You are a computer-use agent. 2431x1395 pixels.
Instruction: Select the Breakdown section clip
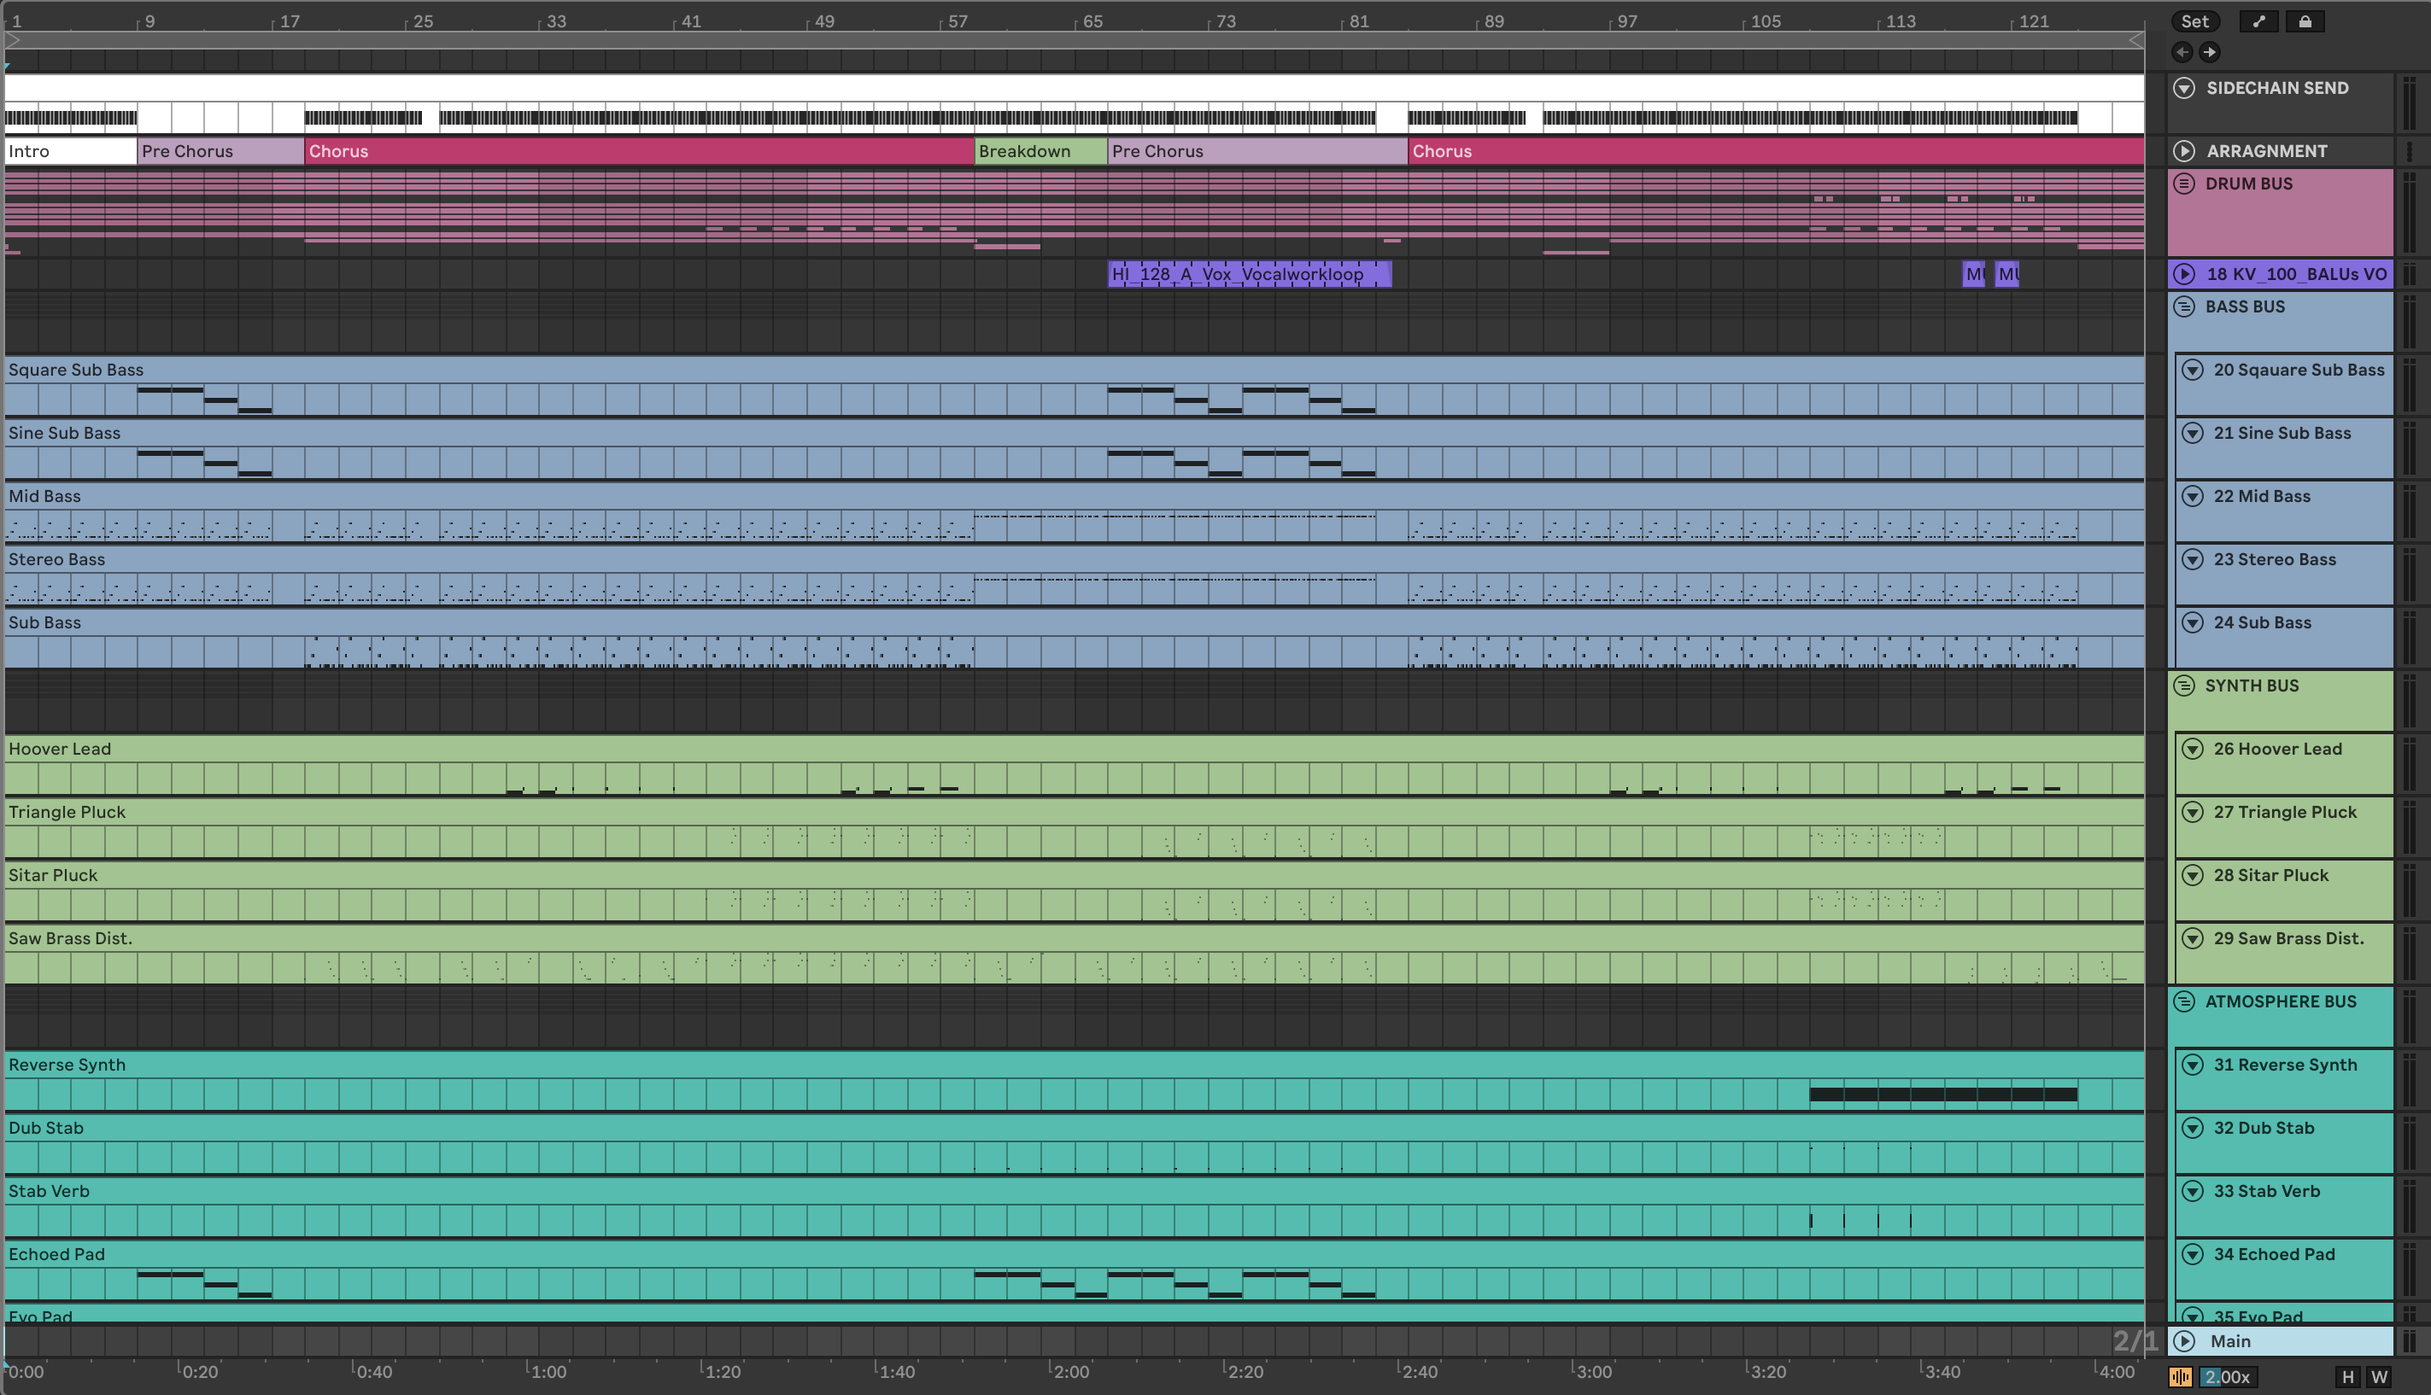[x=1040, y=151]
